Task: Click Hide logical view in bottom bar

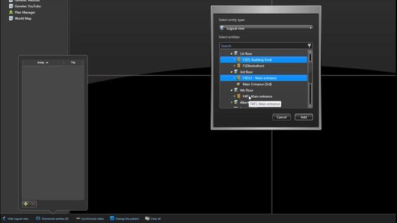Action: [x=16, y=219]
